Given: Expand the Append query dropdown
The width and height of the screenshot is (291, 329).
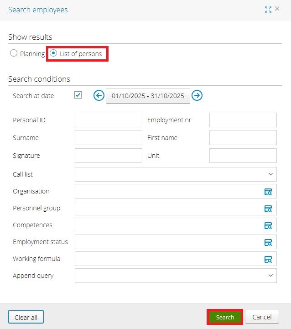Looking at the screenshot, I should [x=176, y=276].
